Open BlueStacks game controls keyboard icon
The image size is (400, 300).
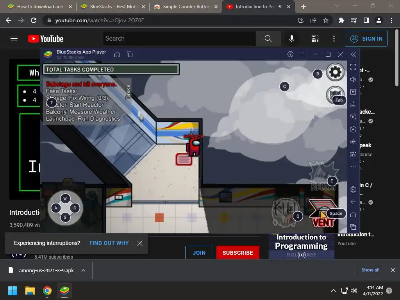click(x=353, y=104)
